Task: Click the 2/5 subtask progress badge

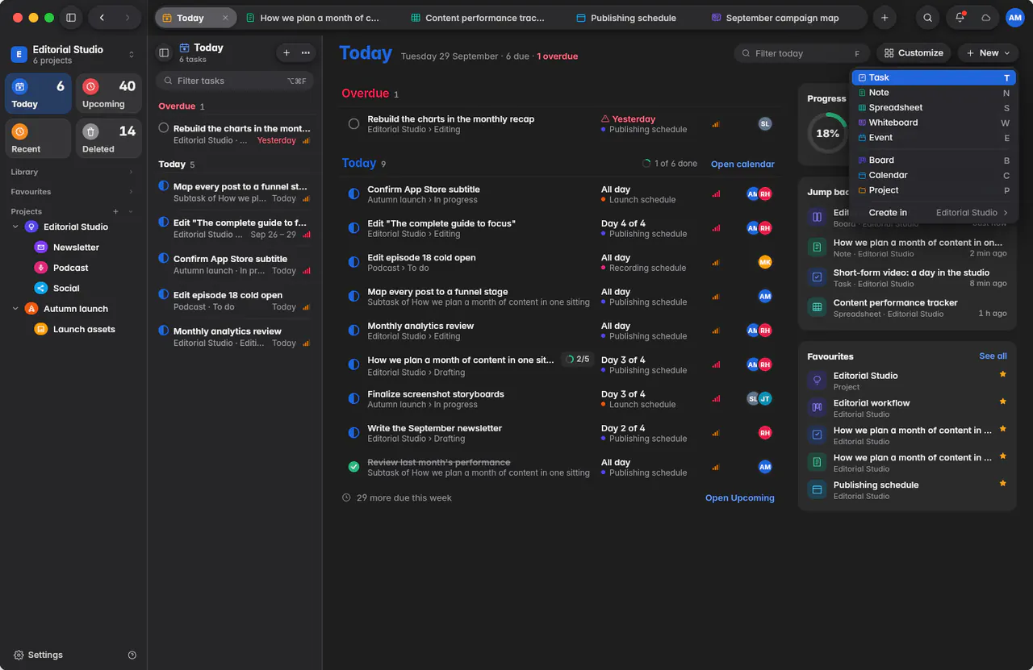Action: tap(578, 360)
